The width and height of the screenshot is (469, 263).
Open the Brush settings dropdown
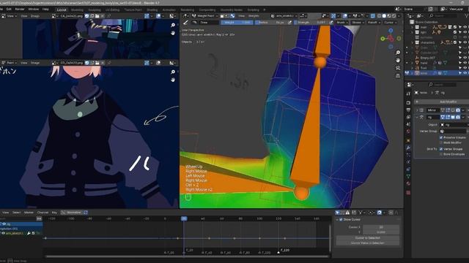point(341,23)
